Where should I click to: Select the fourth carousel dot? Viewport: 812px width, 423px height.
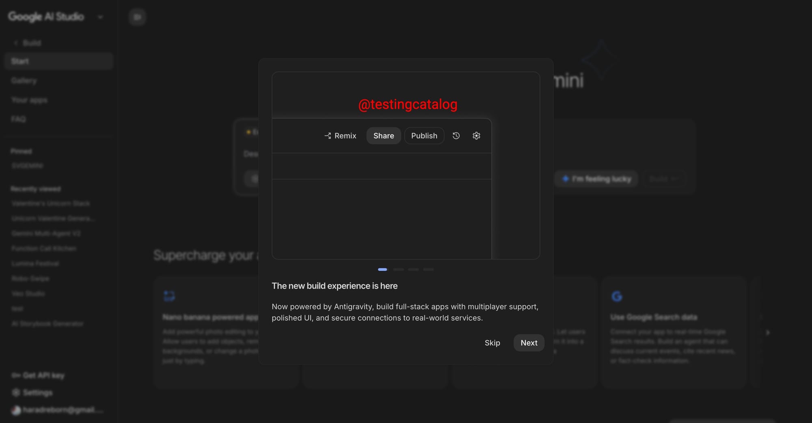point(428,269)
